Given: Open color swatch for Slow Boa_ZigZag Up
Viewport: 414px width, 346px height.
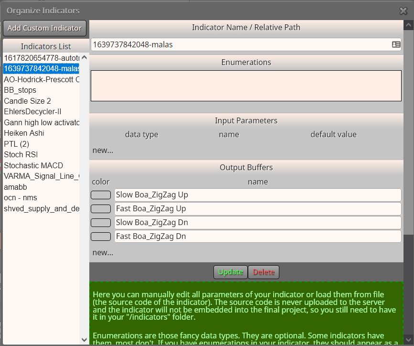Looking at the screenshot, I should pos(101,195).
